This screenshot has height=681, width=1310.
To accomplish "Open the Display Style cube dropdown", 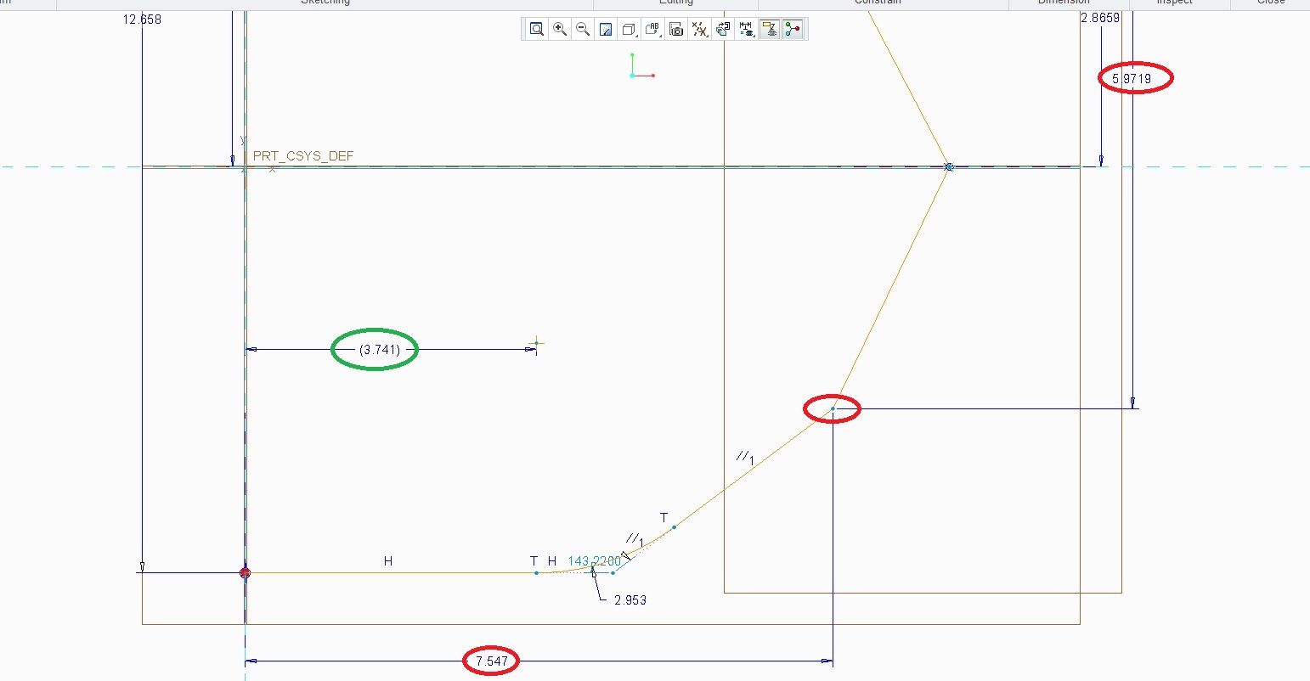I will (630, 30).
